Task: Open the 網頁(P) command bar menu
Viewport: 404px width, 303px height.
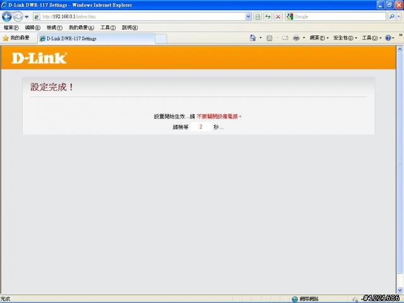Action: 319,38
